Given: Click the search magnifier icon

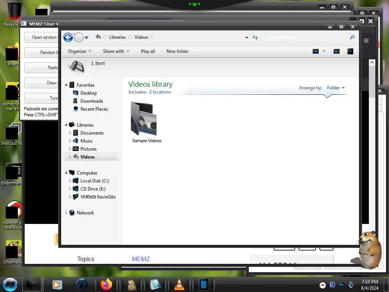Looking at the screenshot, I should coord(352,37).
